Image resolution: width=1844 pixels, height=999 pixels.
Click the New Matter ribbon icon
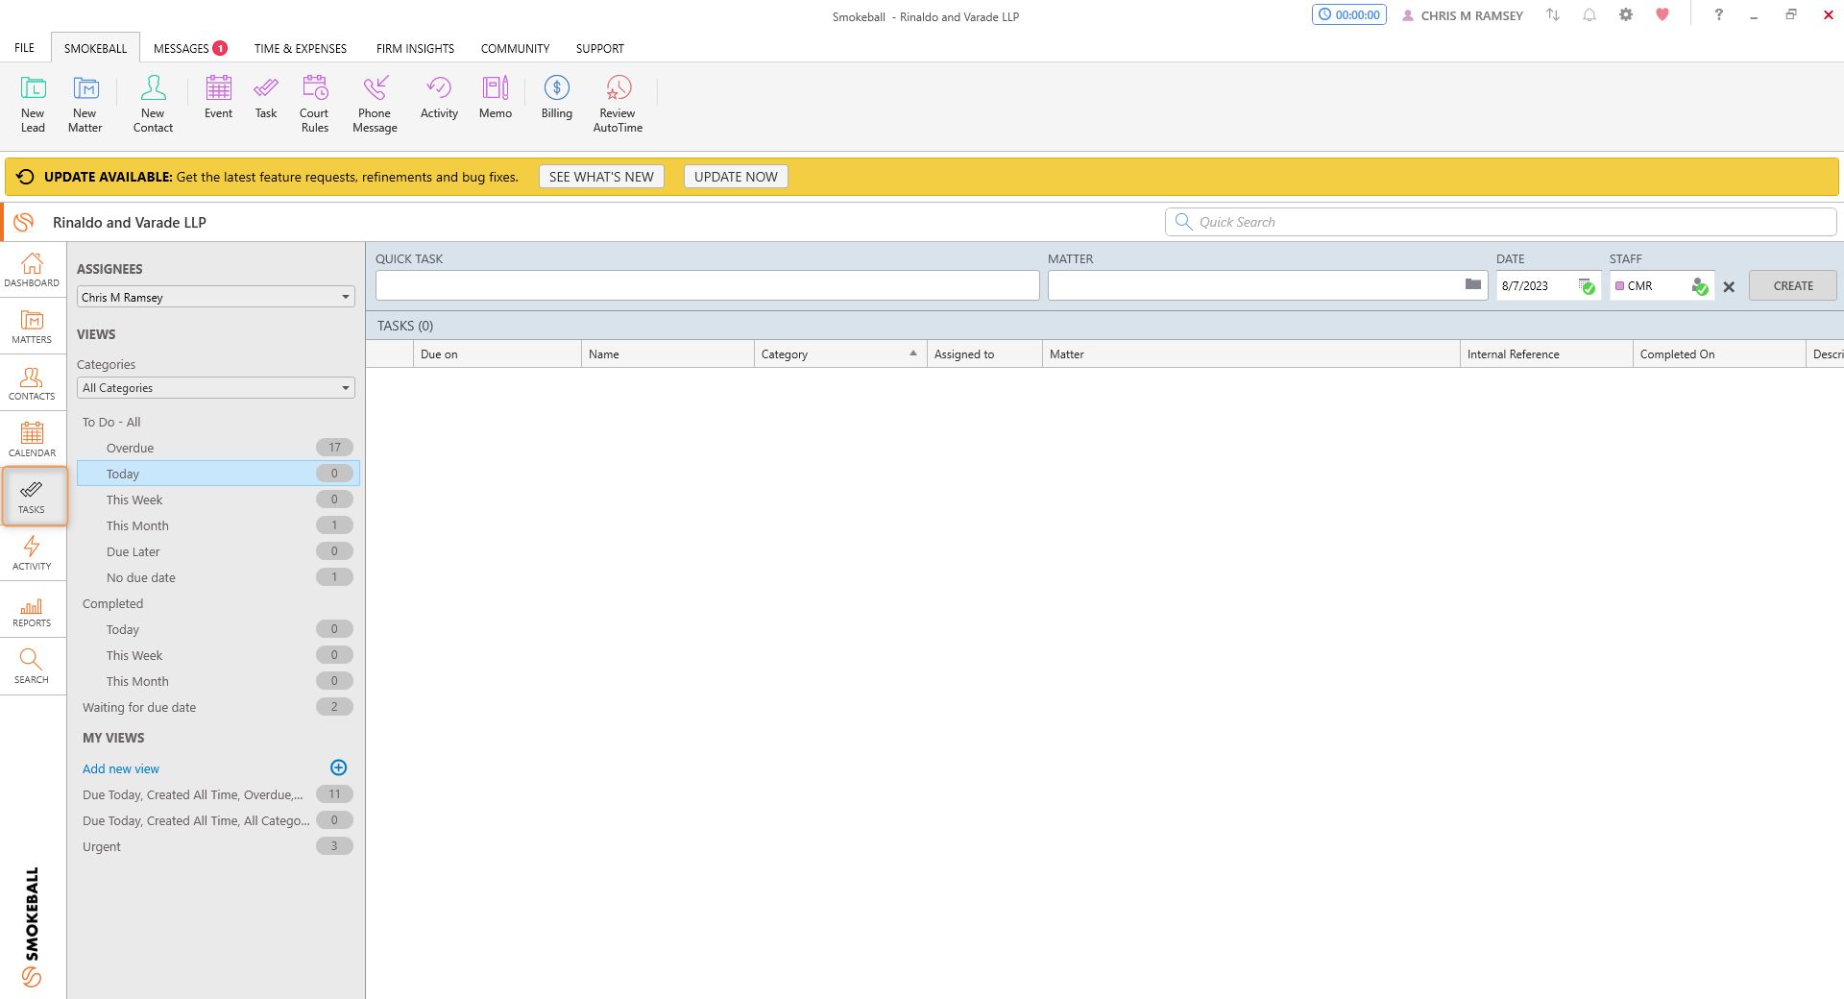coord(85,104)
